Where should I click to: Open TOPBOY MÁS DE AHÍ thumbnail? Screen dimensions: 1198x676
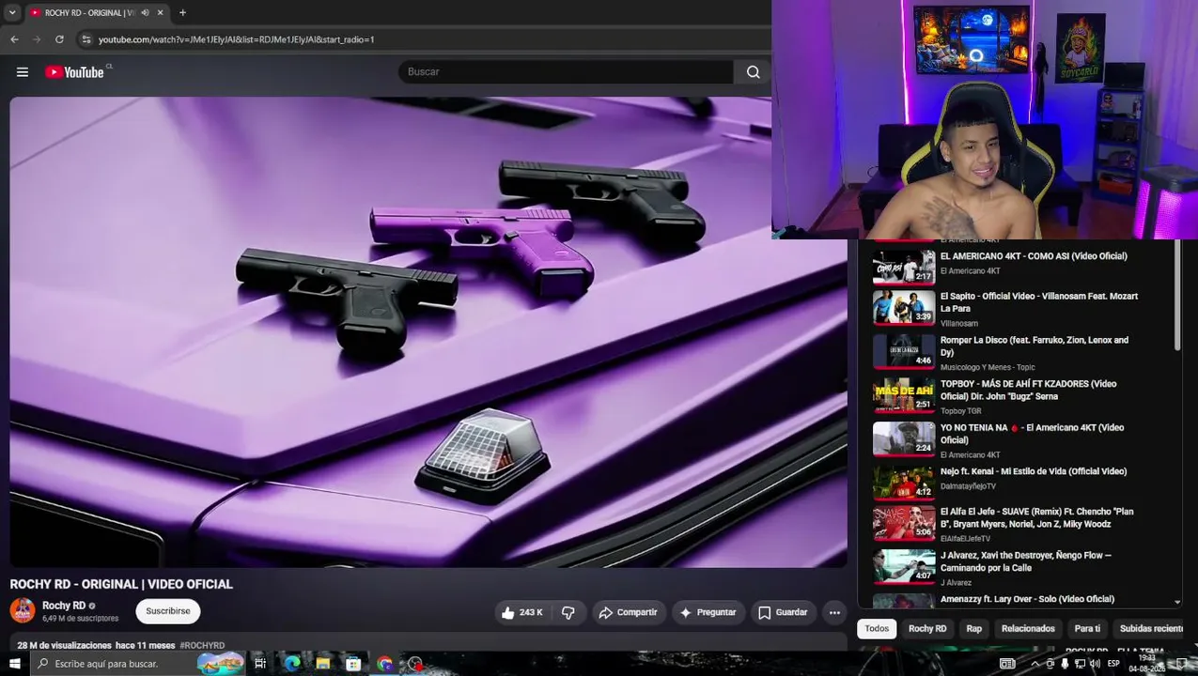904,394
